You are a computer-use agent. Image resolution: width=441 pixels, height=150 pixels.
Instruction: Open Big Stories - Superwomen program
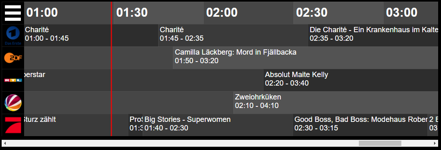click(x=218, y=125)
